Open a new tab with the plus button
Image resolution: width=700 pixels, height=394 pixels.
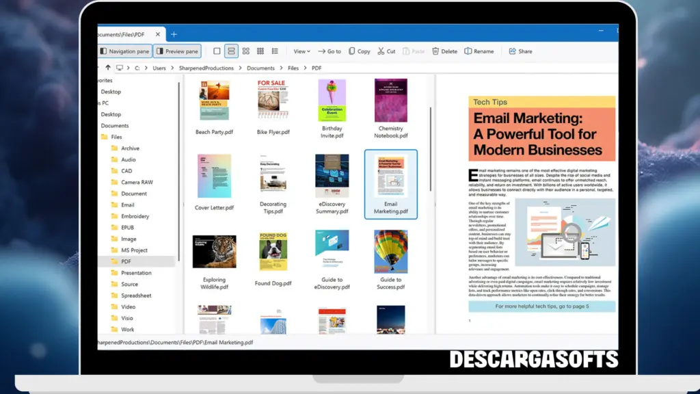(x=174, y=33)
